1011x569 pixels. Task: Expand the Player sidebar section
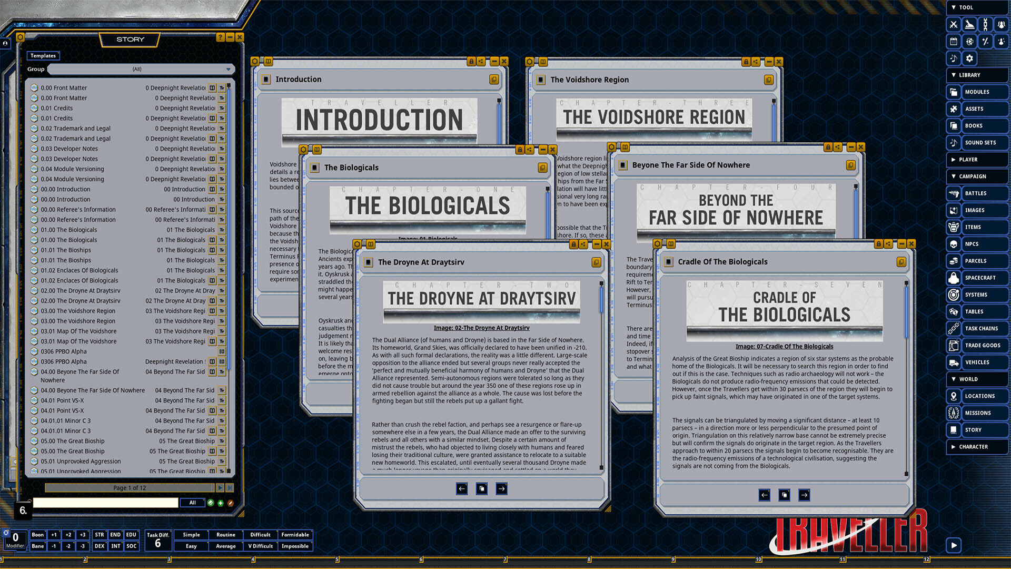pyautogui.click(x=967, y=159)
